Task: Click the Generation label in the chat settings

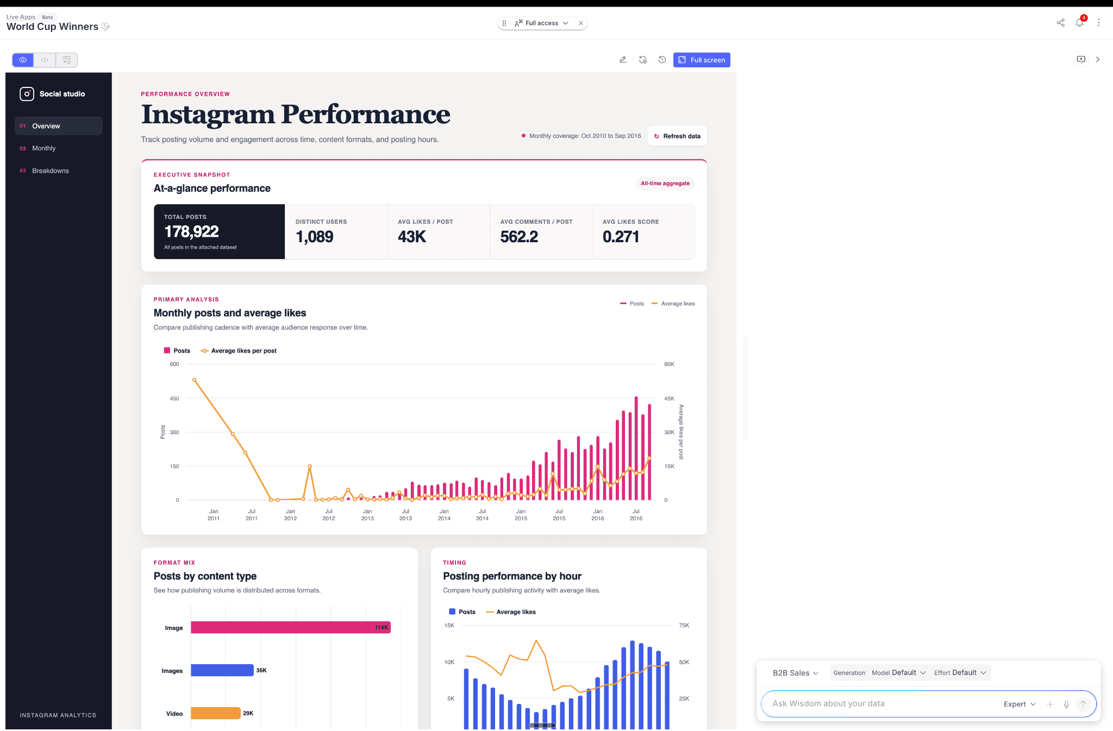Action: click(x=849, y=673)
